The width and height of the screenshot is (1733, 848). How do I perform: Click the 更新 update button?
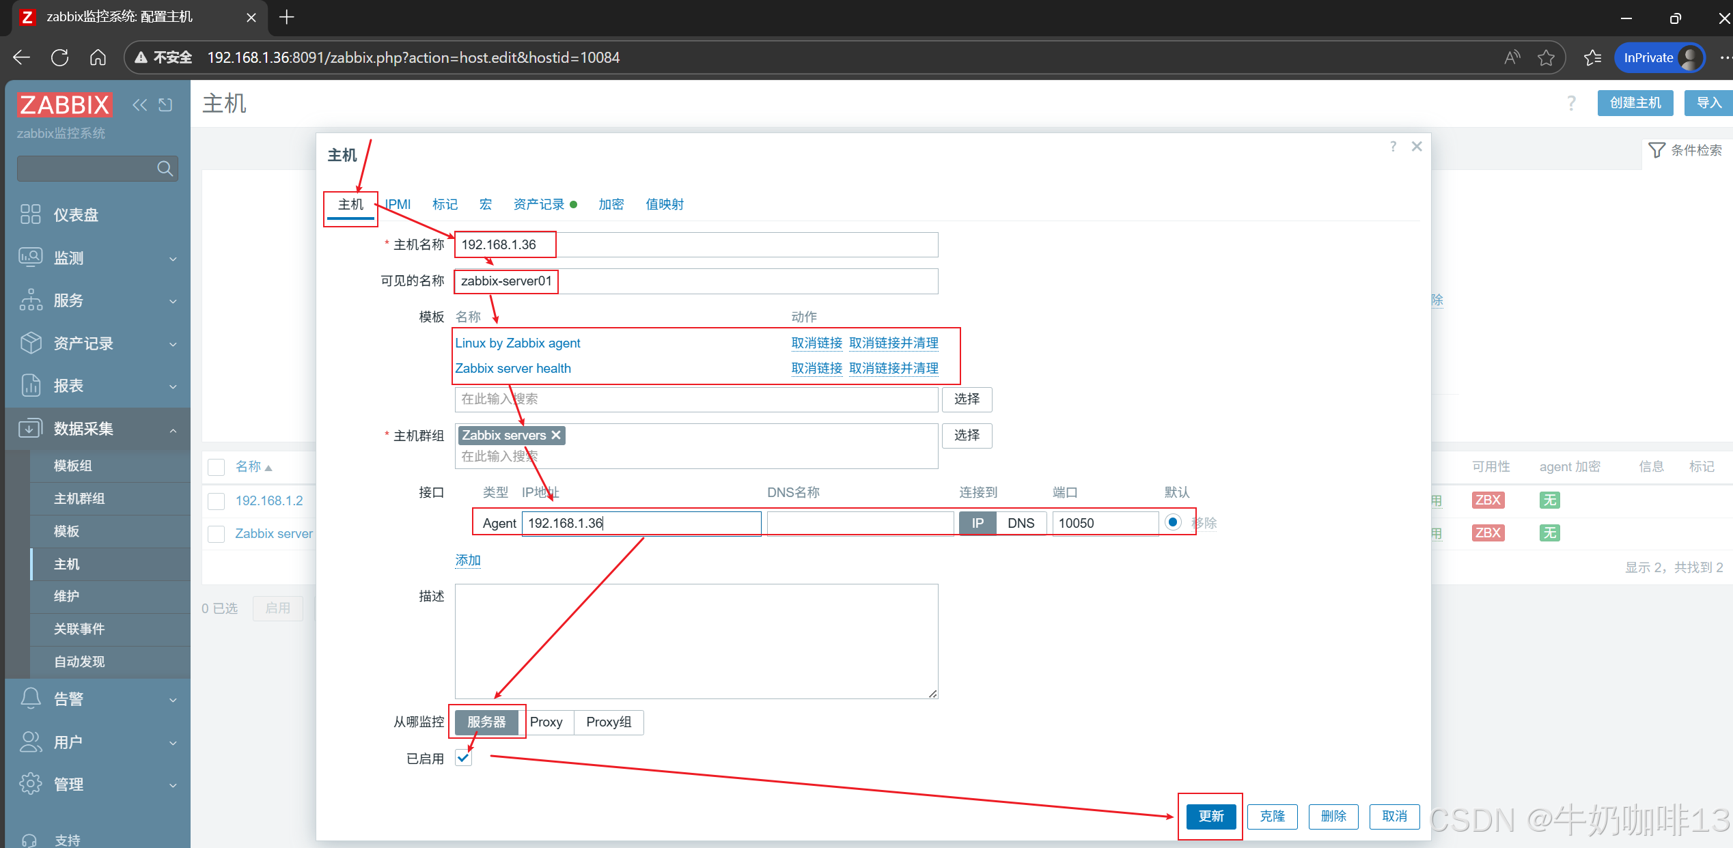point(1210,816)
